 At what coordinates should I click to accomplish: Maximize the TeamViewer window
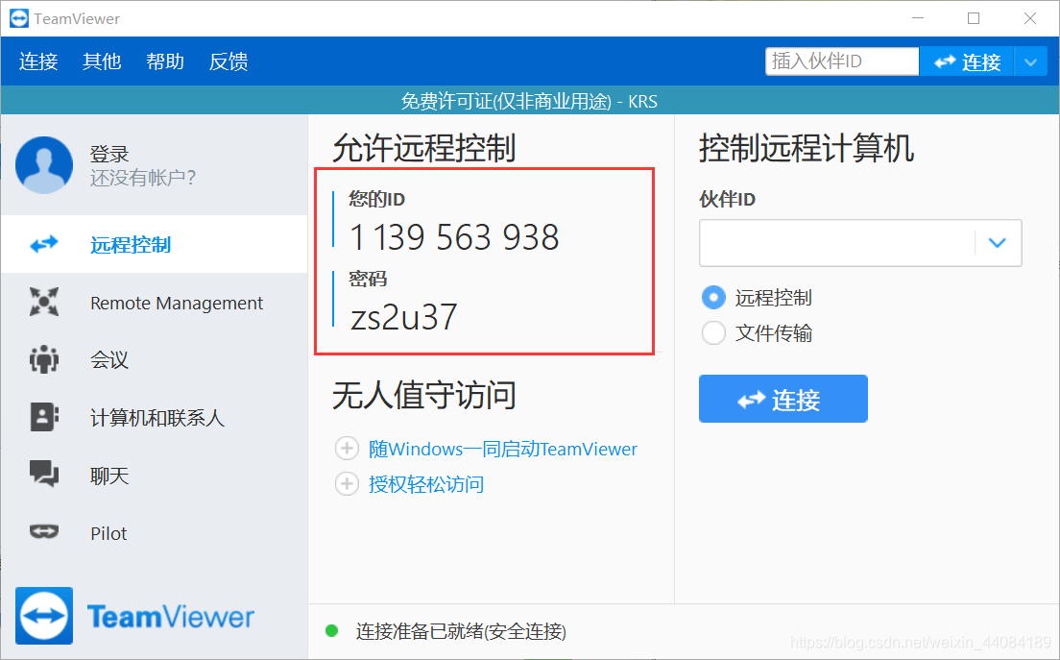coord(974,18)
